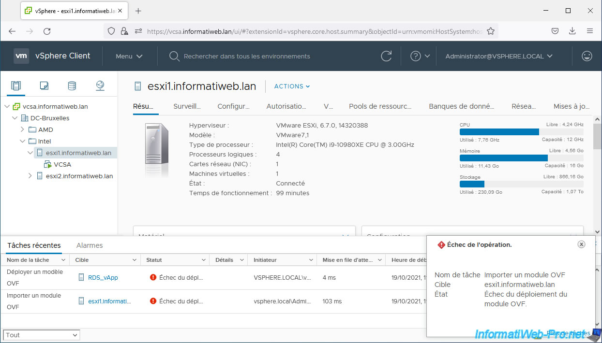Open the browser downloads icon

point(572,31)
